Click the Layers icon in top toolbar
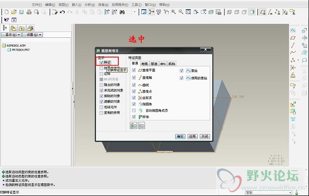The image size is (309, 196). coord(211,12)
